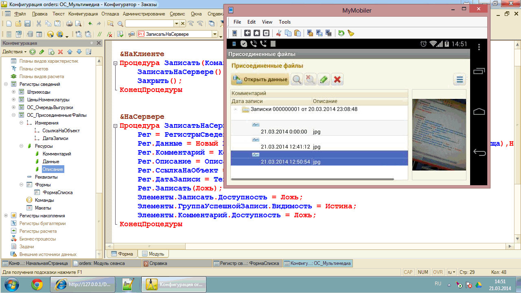The width and height of the screenshot is (521, 293).
Task: Move item up with blue arrow icon
Action: coord(70,52)
